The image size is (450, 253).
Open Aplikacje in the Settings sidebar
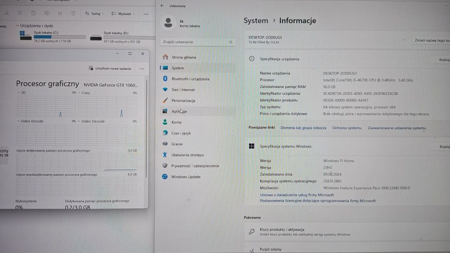pyautogui.click(x=197, y=111)
